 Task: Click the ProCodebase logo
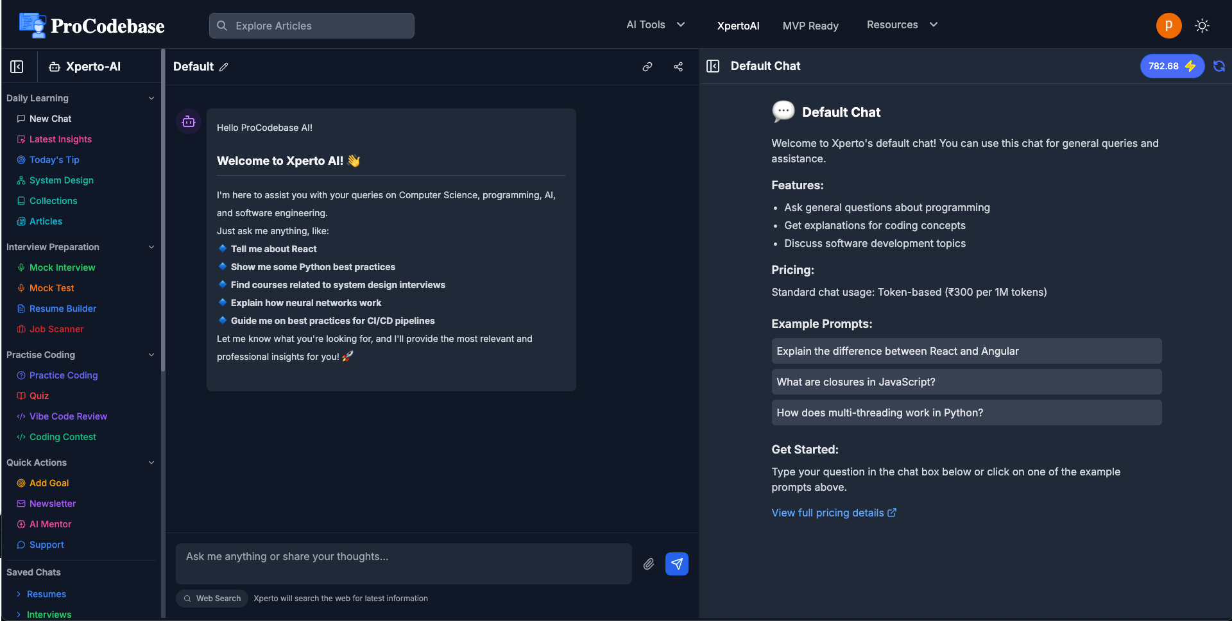(x=92, y=26)
